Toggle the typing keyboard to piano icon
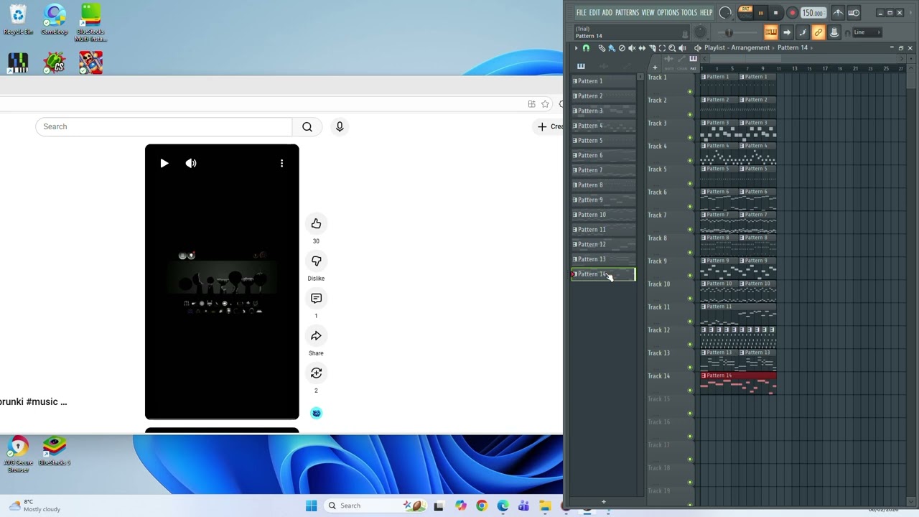 [770, 32]
